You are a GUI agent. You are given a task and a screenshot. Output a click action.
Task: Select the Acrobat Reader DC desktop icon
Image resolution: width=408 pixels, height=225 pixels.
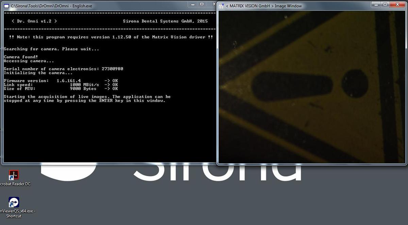coord(14,175)
